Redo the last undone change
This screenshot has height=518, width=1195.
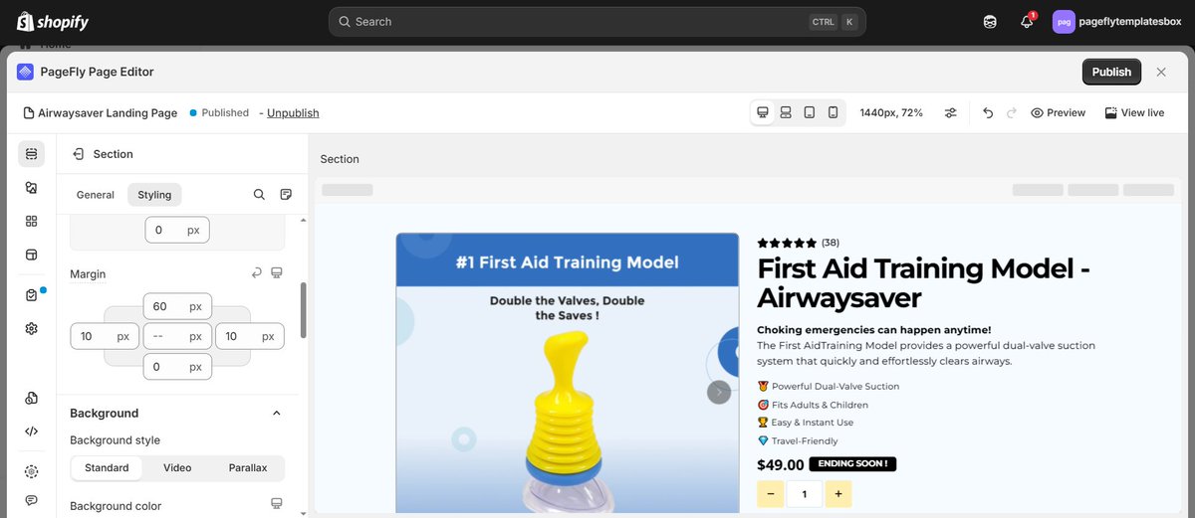(x=1013, y=112)
